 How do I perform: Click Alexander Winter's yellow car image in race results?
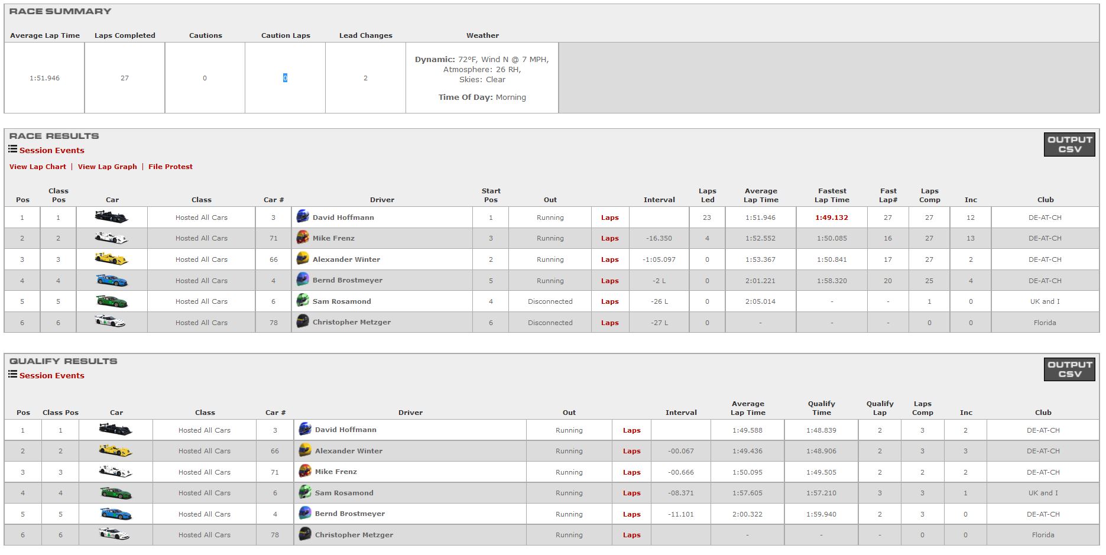[x=111, y=259]
